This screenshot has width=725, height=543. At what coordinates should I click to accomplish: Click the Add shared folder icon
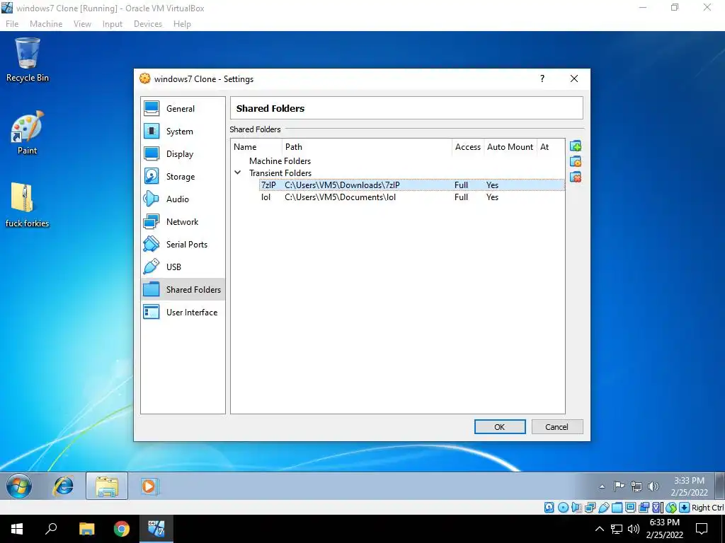click(x=575, y=146)
